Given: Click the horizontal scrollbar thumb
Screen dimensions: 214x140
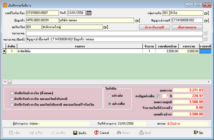Looking at the screenshot, I should click(x=10, y=82).
